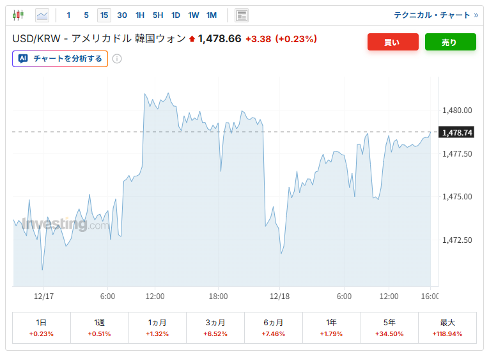The image size is (489, 354).
Task: Set chart interval to 30 minutes
Action: pos(122,15)
